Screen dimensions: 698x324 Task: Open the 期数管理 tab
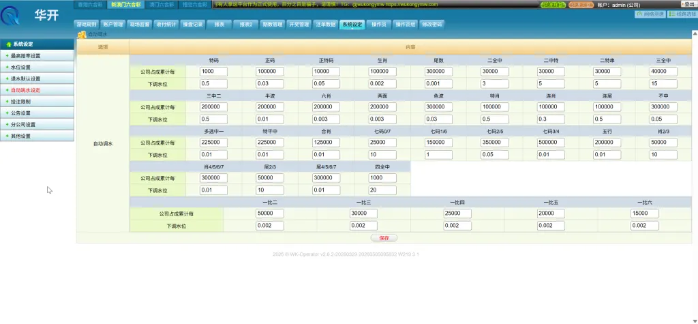pos(272,25)
